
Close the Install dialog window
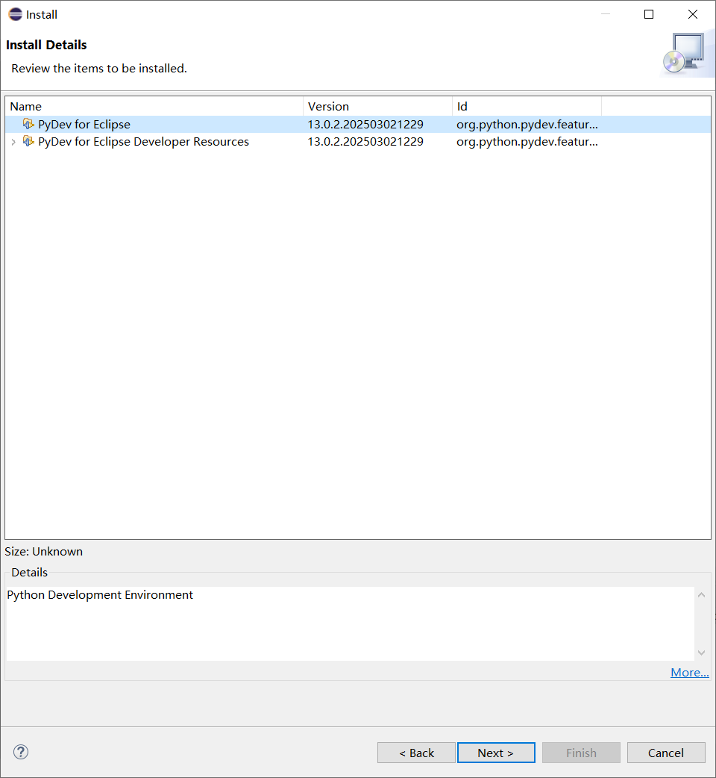point(693,14)
